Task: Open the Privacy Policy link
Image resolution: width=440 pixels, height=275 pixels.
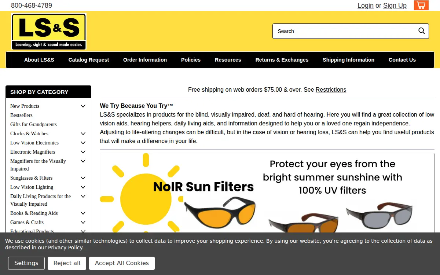Action: pyautogui.click(x=65, y=247)
